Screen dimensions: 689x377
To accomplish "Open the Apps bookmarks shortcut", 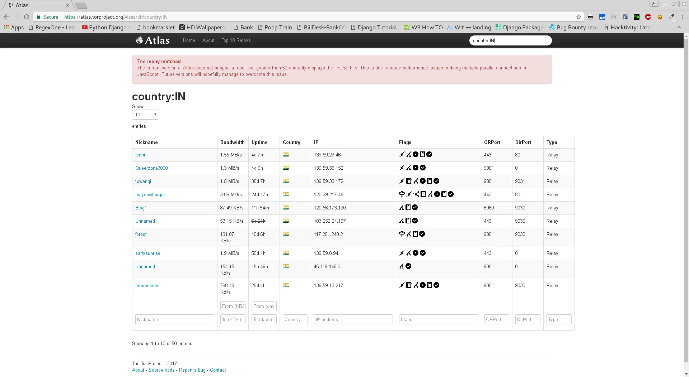I will tap(14, 27).
